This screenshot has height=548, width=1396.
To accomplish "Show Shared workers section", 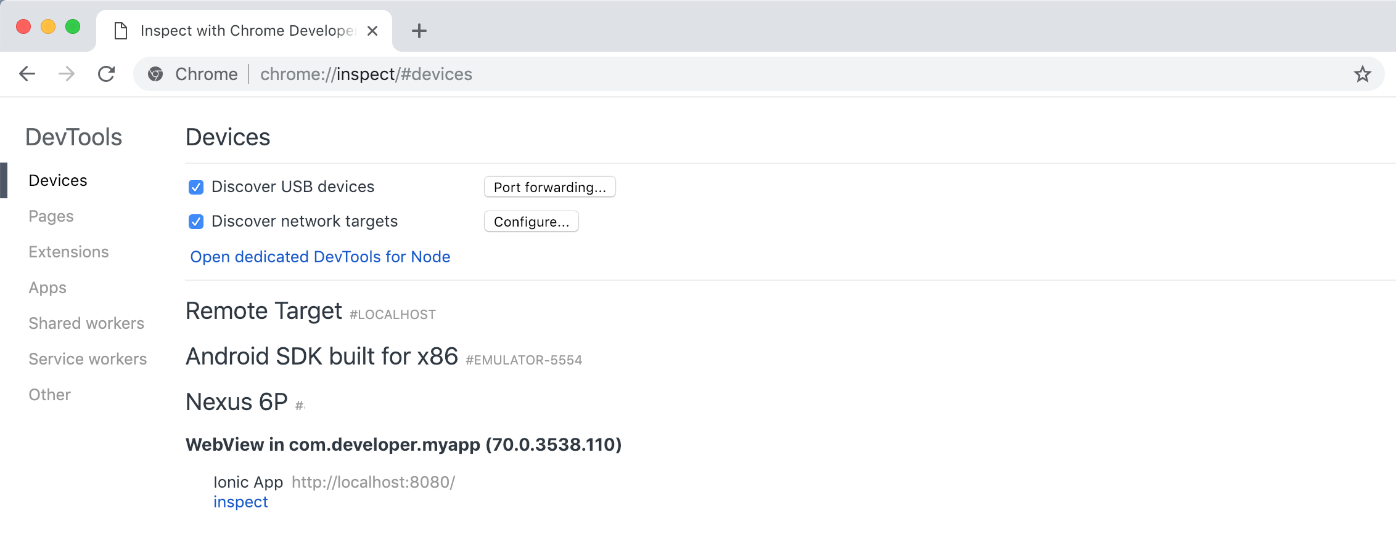I will (86, 323).
